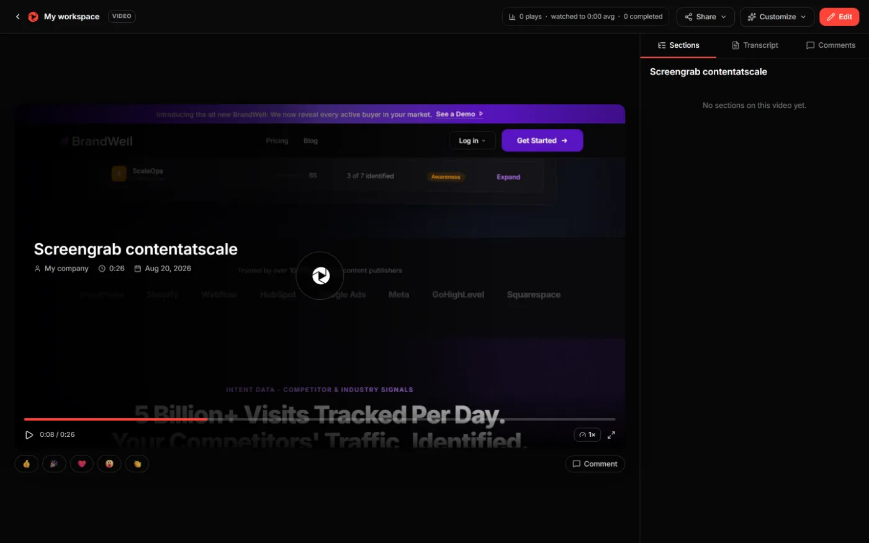Image resolution: width=869 pixels, height=543 pixels.
Task: Click the 0:08 / 0:26 time display
Action: [x=57, y=435]
